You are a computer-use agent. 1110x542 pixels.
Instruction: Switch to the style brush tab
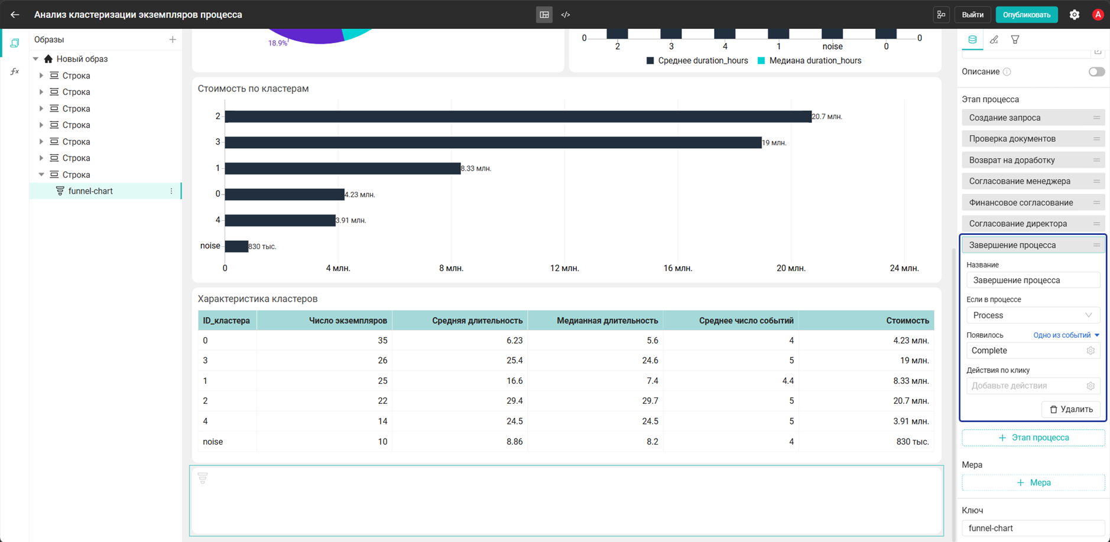tap(994, 40)
